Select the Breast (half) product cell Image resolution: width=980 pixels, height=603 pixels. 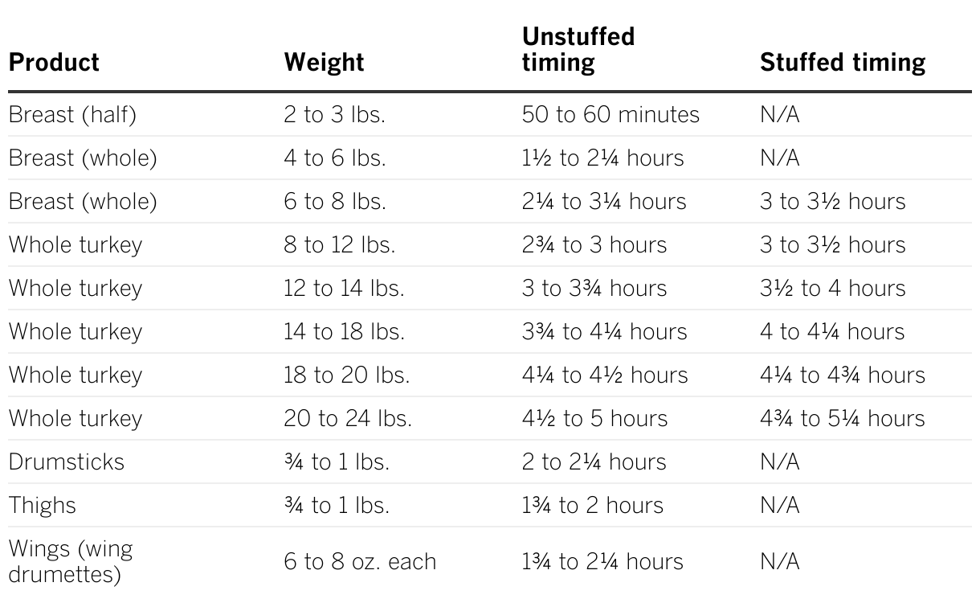[x=72, y=115]
